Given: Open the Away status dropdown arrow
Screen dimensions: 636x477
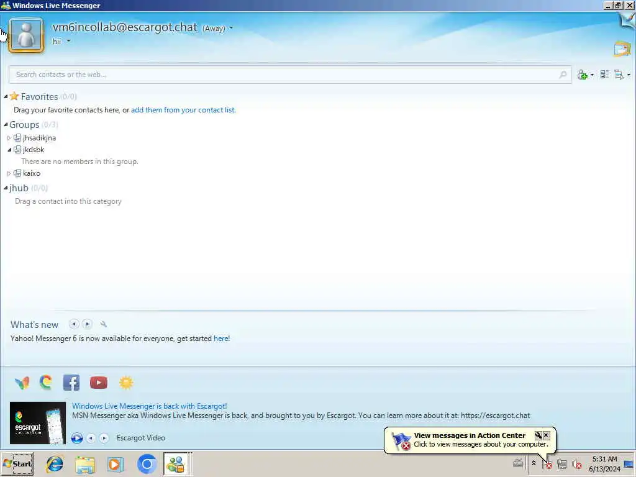Looking at the screenshot, I should (231, 28).
